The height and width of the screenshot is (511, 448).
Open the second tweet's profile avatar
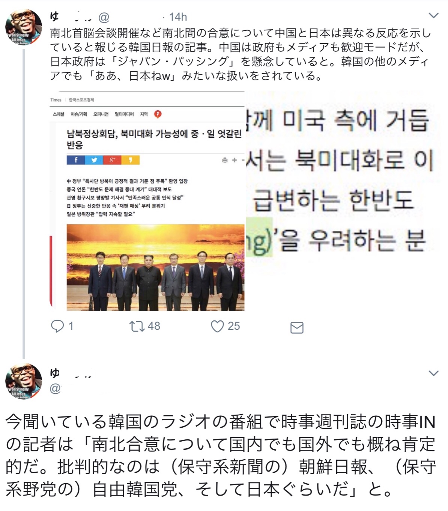coord(23,381)
